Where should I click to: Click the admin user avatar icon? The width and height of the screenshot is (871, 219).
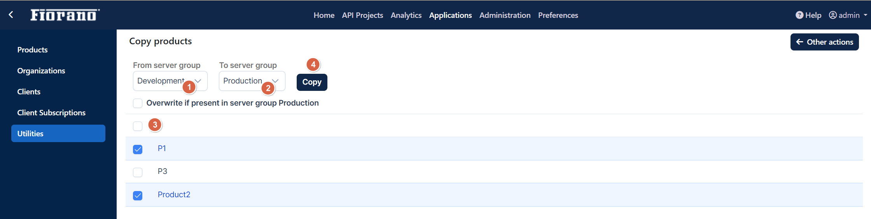tap(833, 15)
